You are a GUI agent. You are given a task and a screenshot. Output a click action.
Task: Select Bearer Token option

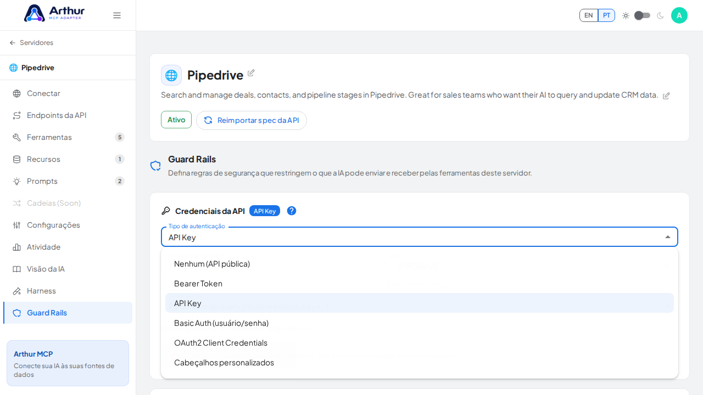(x=420, y=284)
